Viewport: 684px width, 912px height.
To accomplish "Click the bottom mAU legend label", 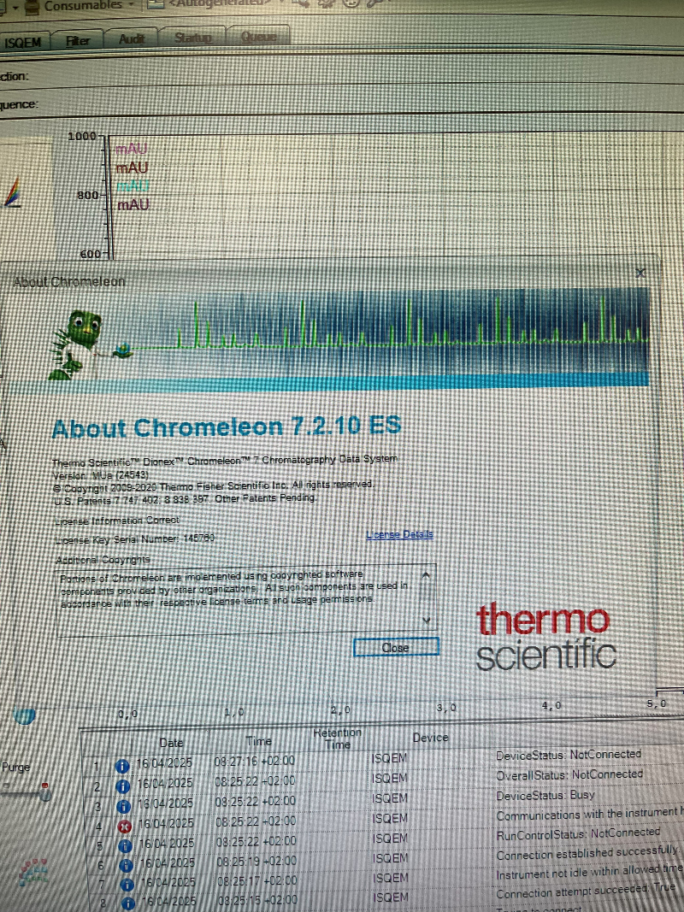I will [x=133, y=204].
